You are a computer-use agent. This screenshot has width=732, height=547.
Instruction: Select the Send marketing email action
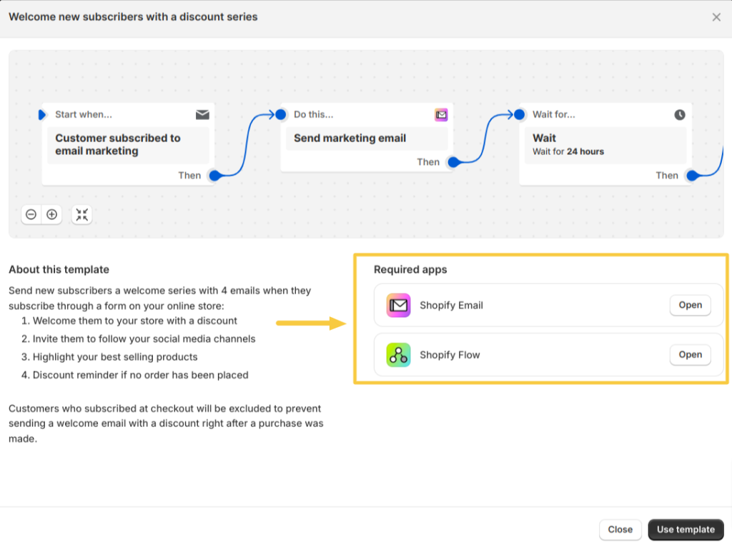367,139
